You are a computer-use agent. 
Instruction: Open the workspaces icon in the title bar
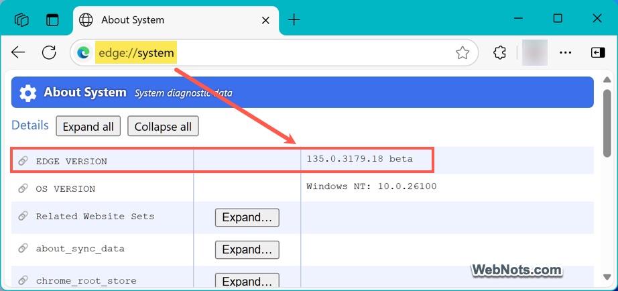coord(21,19)
